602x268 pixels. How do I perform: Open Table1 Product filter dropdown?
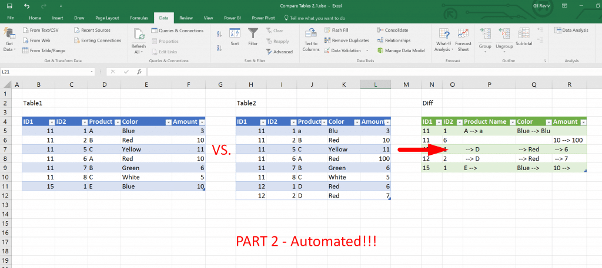click(x=117, y=122)
